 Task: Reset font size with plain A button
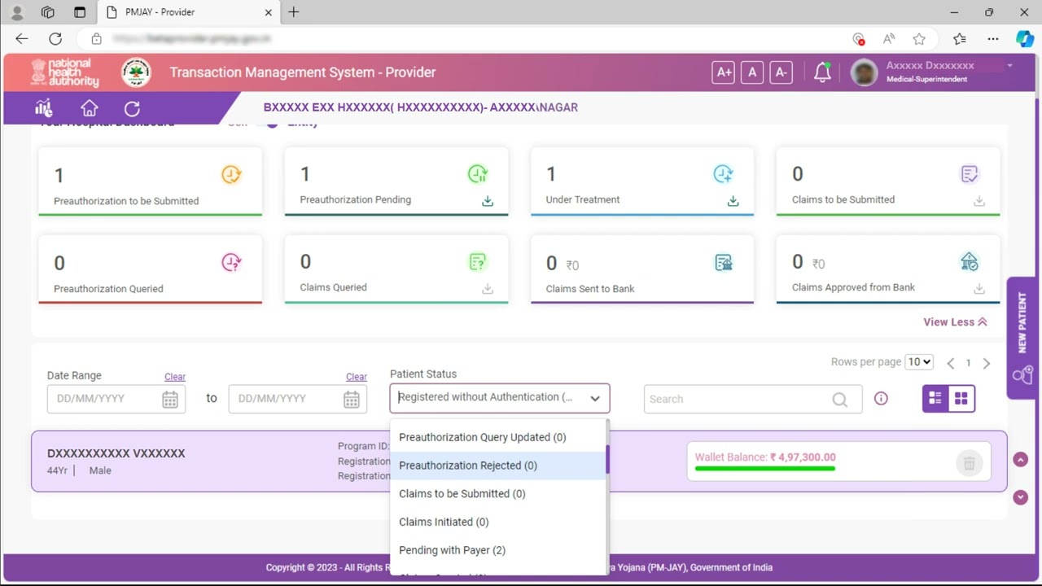point(752,72)
